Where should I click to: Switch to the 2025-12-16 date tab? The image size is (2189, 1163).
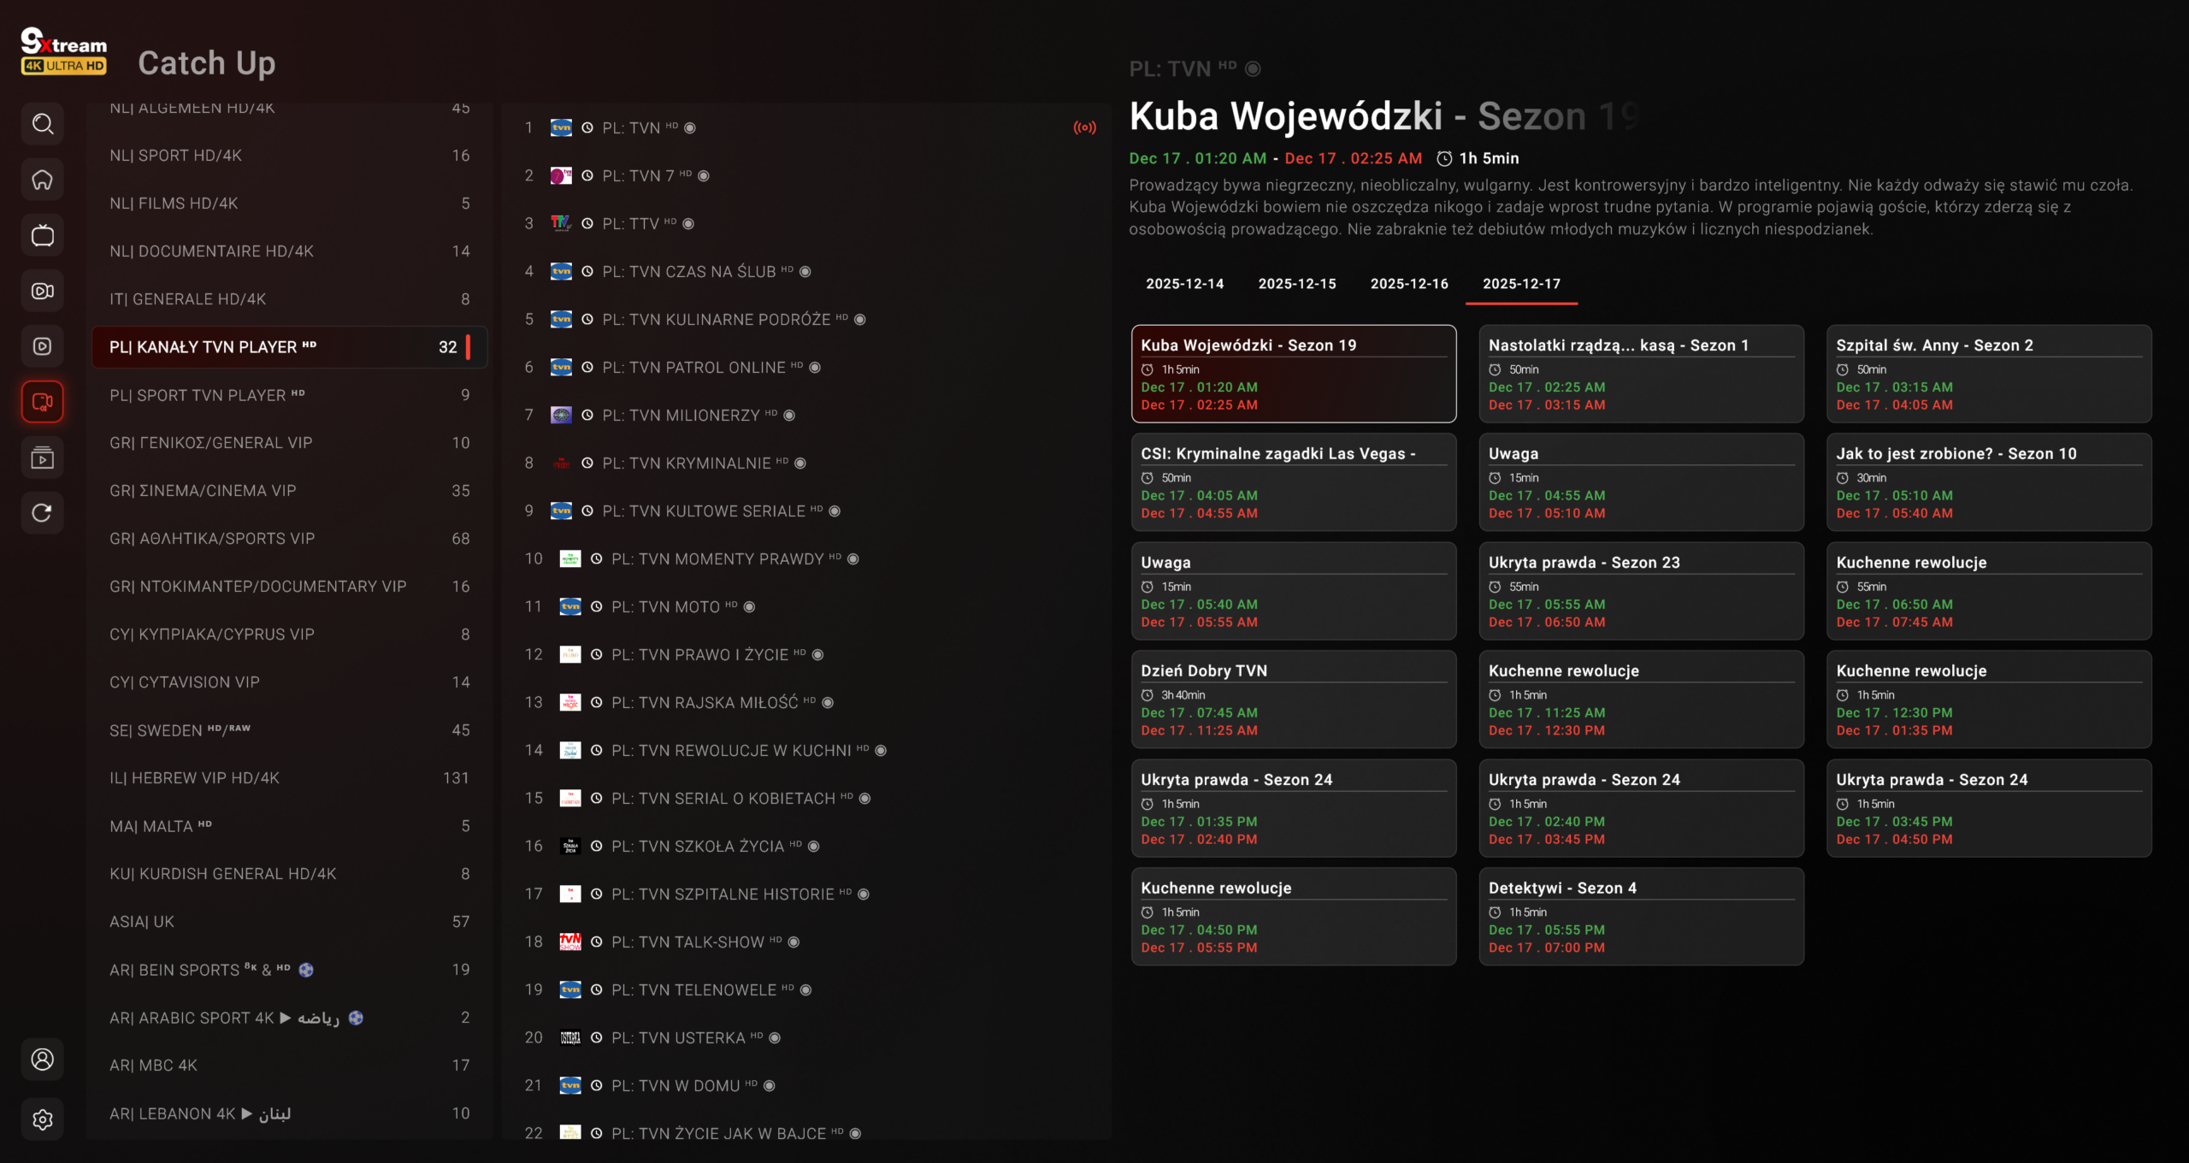tap(1409, 284)
